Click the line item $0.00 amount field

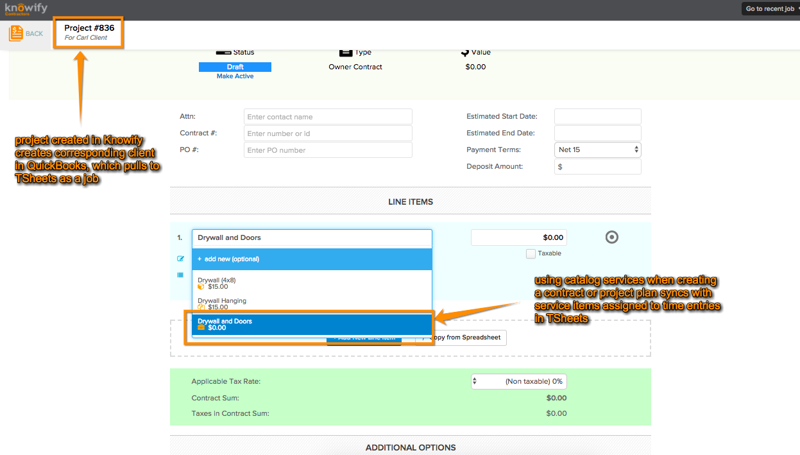[519, 237]
